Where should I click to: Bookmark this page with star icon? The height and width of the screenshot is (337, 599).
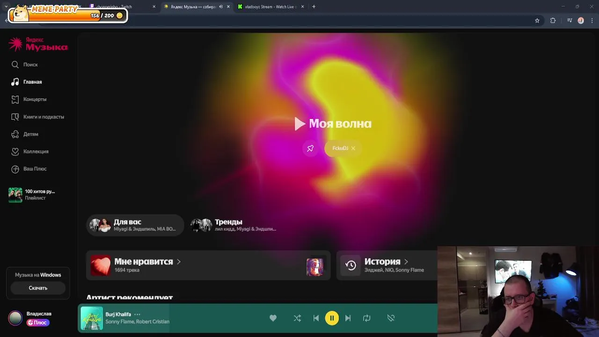tap(537, 21)
